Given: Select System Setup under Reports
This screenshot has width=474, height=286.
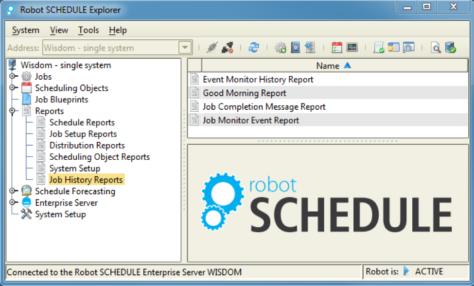Looking at the screenshot, I should pos(75,168).
